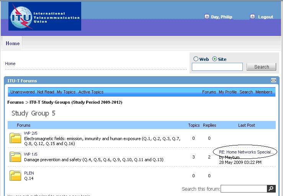The height and width of the screenshot is (196, 283).
Task: Click the Home breadcrumb link
Action: pos(10,64)
